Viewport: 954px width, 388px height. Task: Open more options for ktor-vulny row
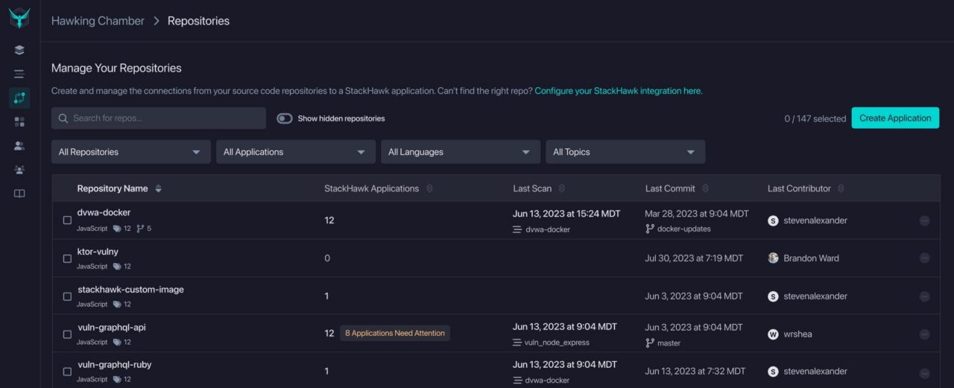(x=925, y=258)
